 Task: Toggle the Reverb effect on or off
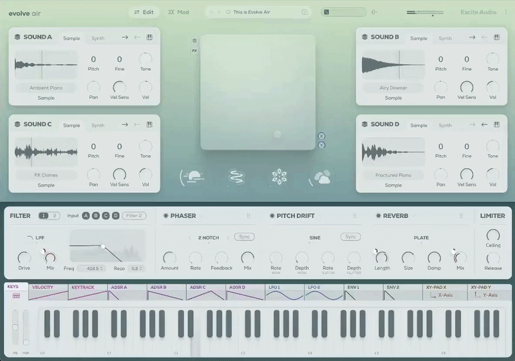pos(378,216)
